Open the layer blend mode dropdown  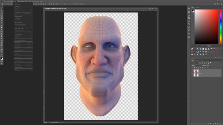tap(197, 66)
